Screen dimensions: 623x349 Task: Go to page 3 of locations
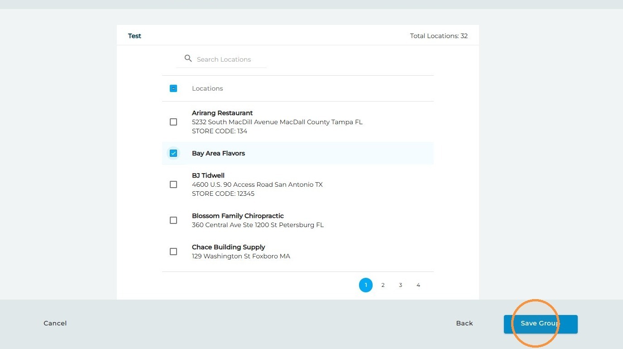[401, 285]
